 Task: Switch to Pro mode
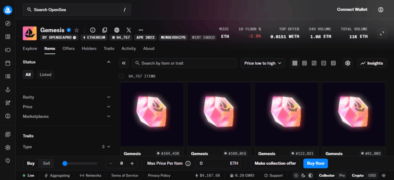pos(342,175)
